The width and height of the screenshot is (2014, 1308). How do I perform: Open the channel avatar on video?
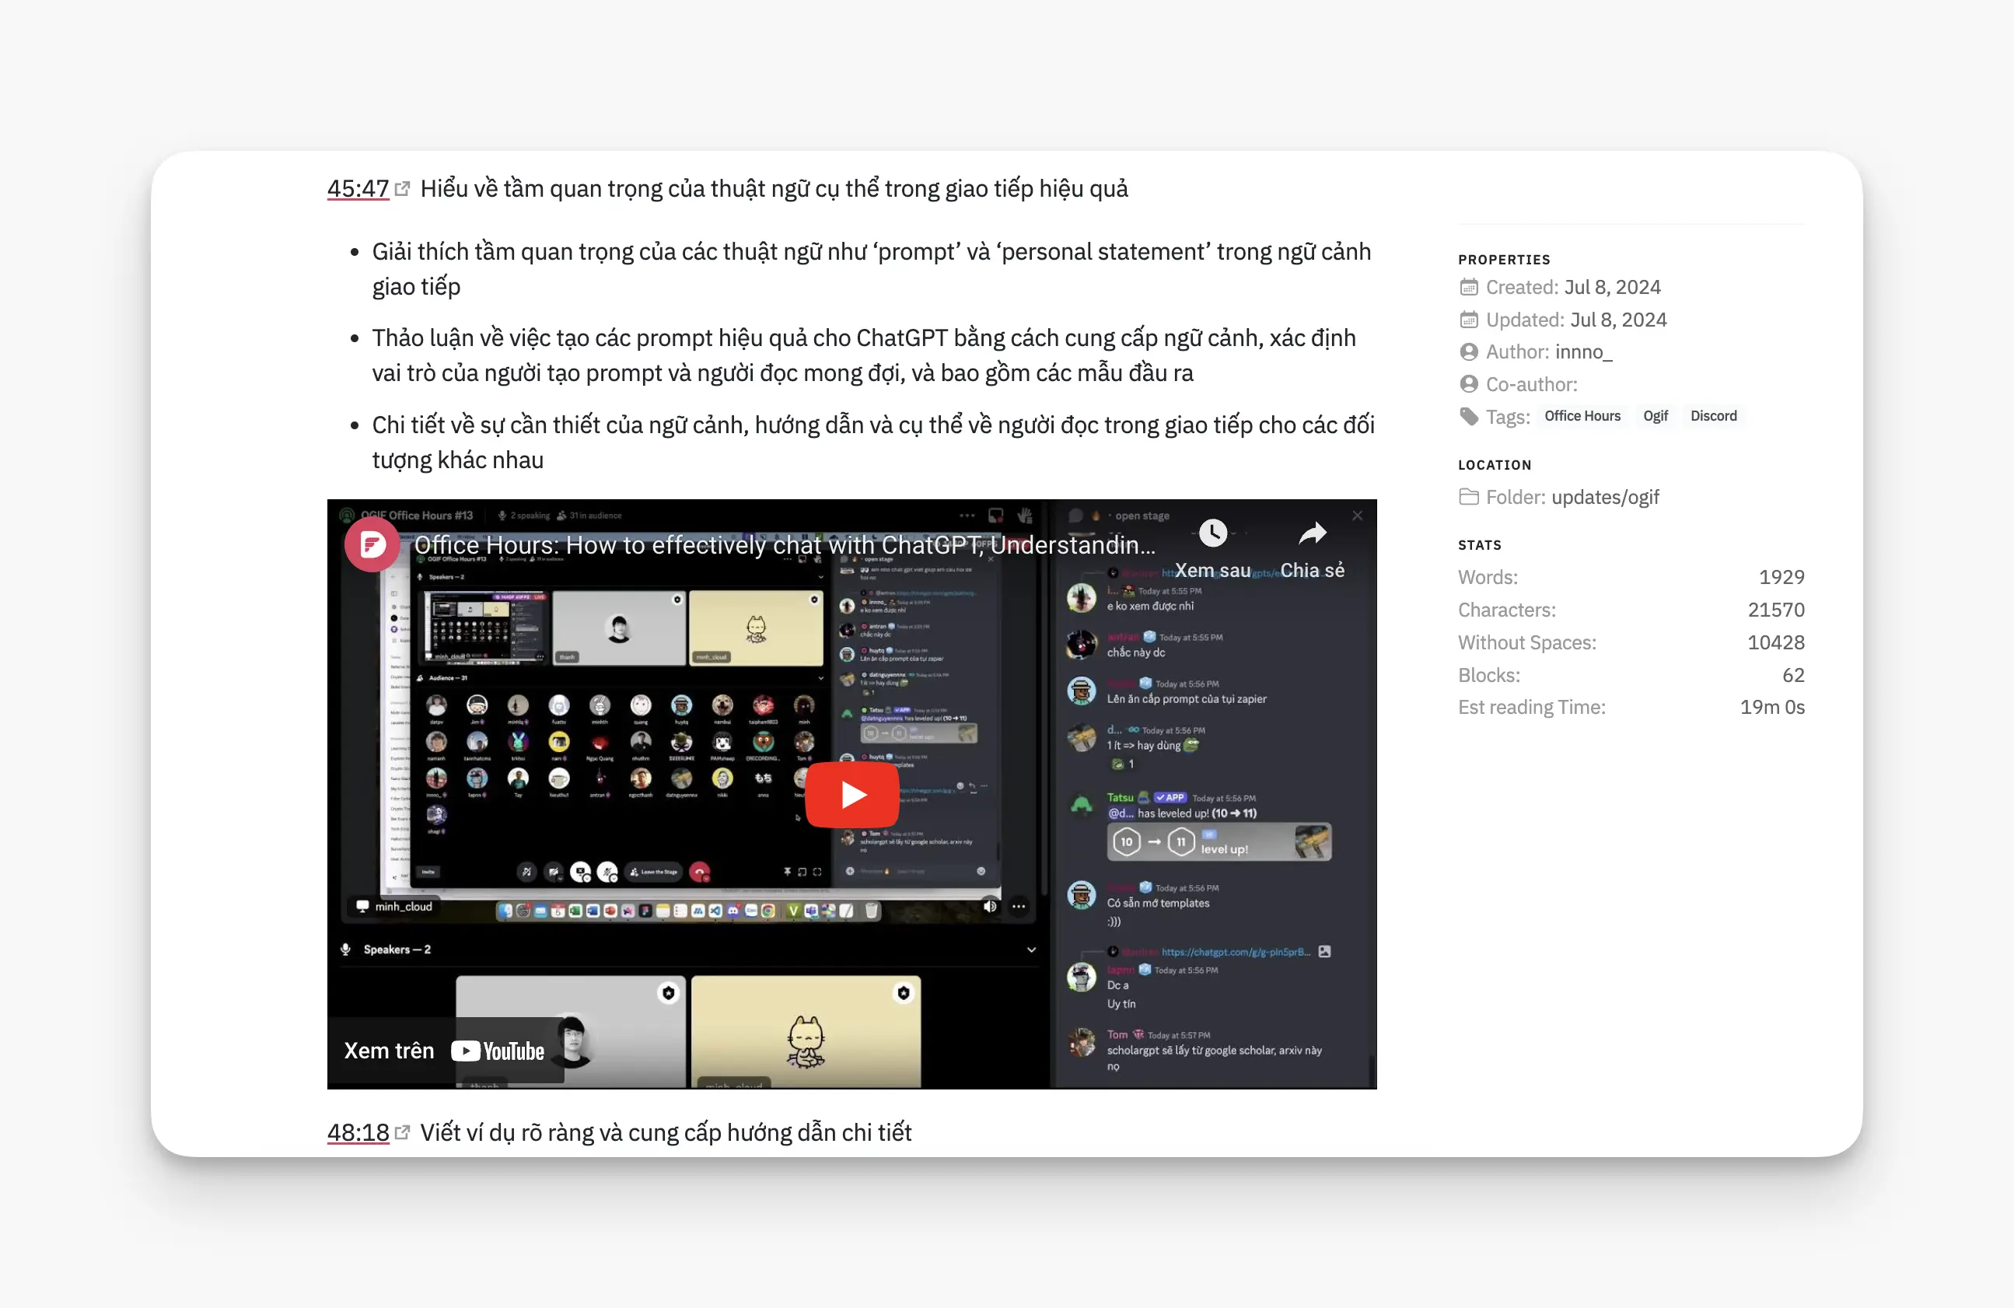(x=372, y=545)
